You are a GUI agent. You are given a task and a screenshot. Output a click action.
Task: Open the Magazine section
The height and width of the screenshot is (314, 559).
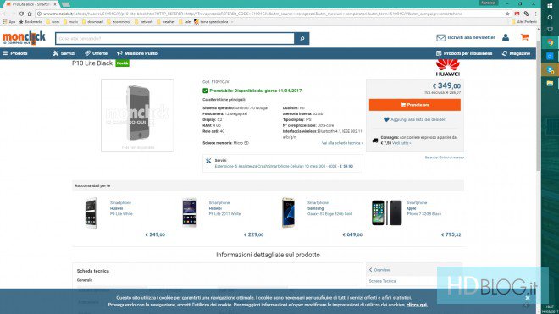pyautogui.click(x=516, y=53)
